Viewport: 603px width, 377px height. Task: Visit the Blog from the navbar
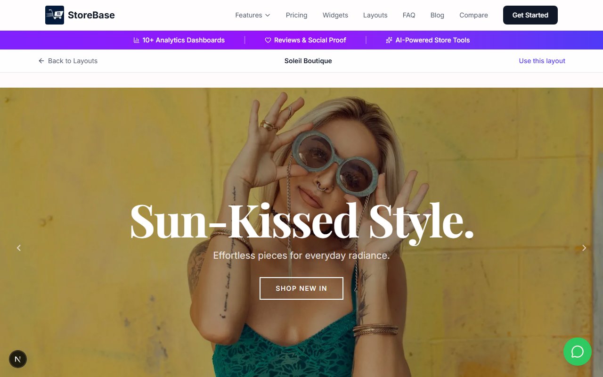pos(437,15)
